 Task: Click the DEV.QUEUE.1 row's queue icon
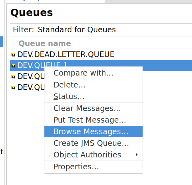tap(13, 66)
